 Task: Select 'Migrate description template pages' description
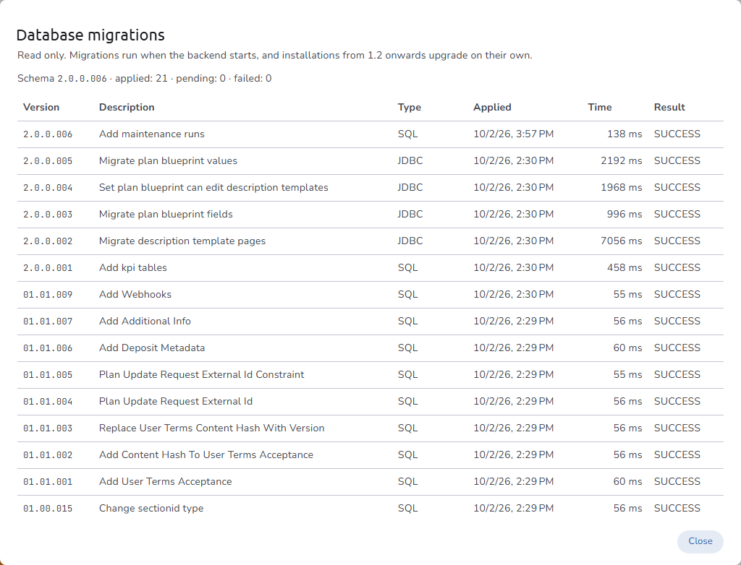point(182,241)
